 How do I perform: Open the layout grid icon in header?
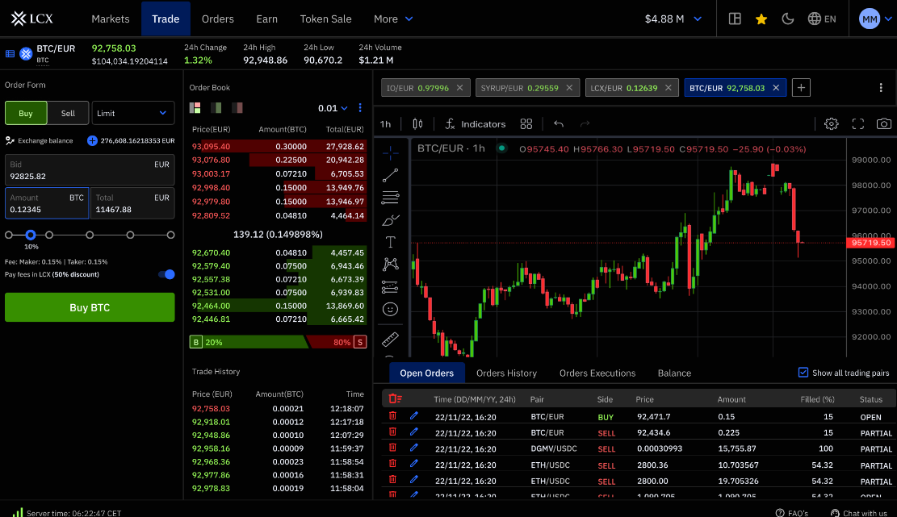(x=735, y=19)
